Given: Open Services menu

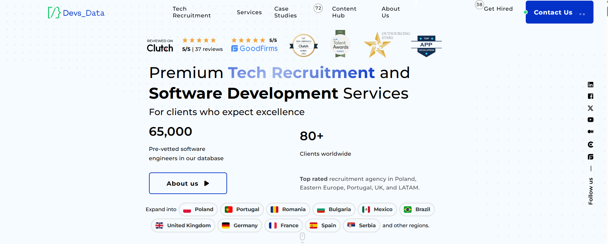Looking at the screenshot, I should pyautogui.click(x=249, y=12).
